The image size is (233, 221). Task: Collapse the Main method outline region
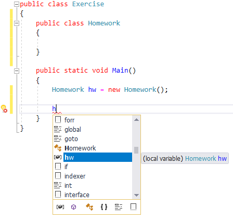pyautogui.click(x=17, y=71)
